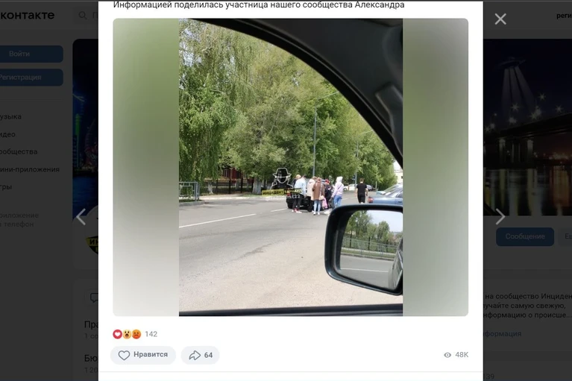Open the Видео sidebar item
The image size is (572, 381).
pyautogui.click(x=7, y=134)
